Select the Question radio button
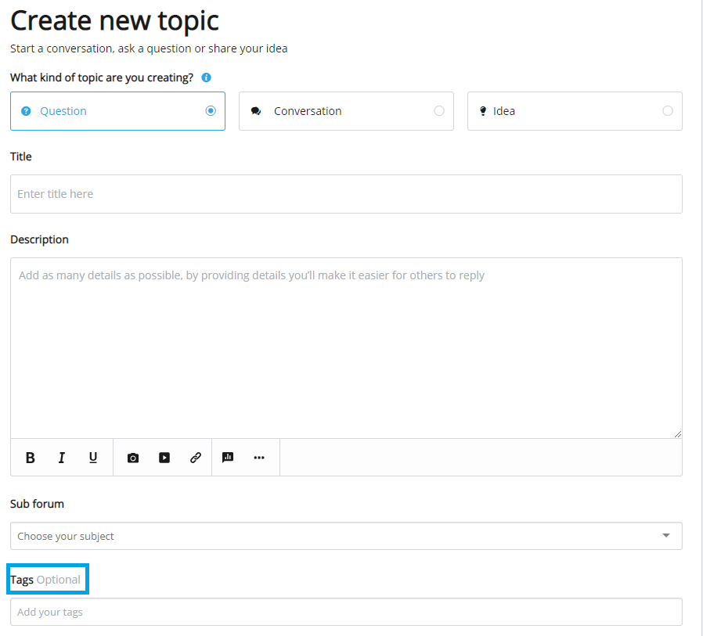703x636 pixels. pos(211,110)
